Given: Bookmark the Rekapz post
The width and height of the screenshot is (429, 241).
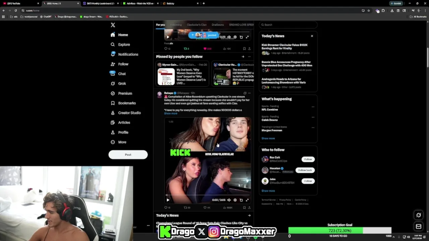Looking at the screenshot, I should click(x=244, y=208).
